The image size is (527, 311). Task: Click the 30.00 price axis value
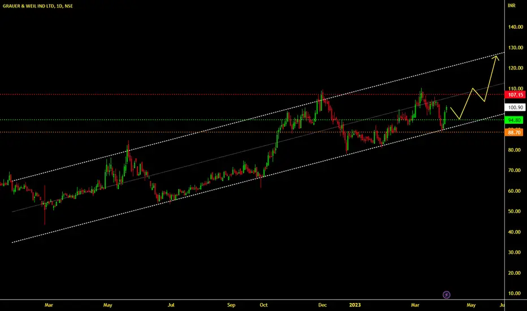coord(514,252)
